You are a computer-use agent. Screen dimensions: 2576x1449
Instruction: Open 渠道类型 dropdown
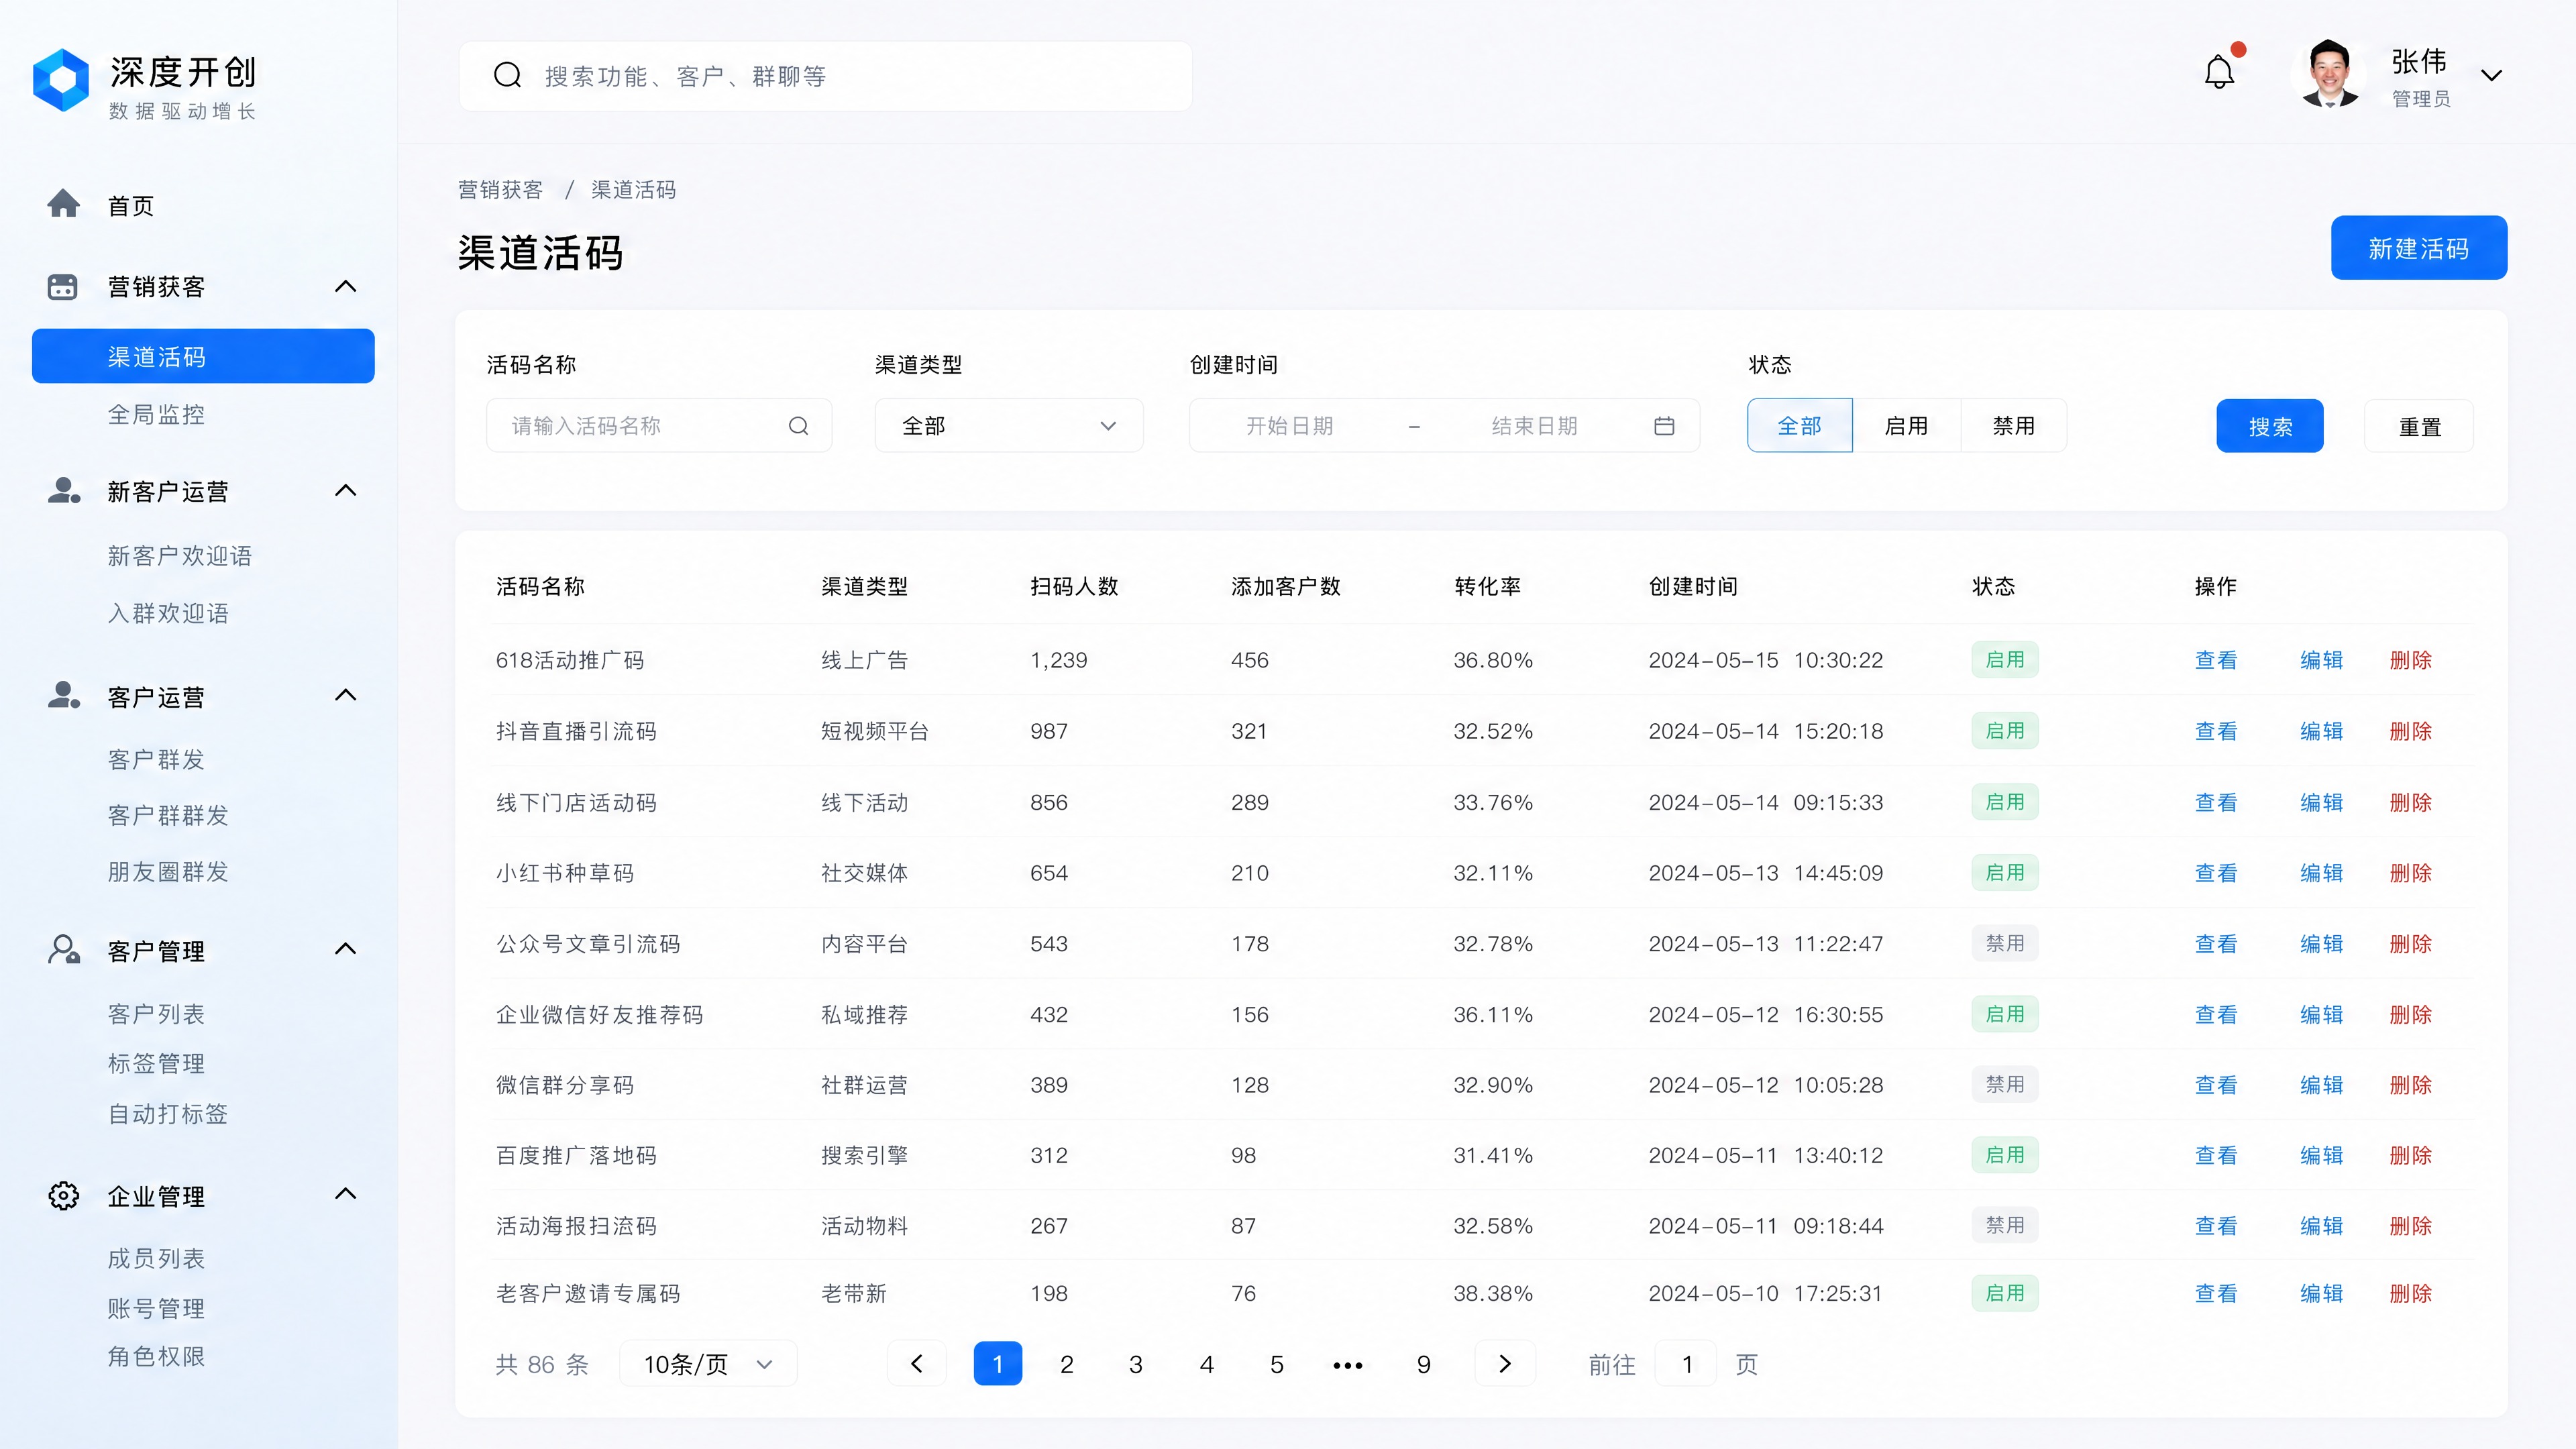(x=1009, y=426)
